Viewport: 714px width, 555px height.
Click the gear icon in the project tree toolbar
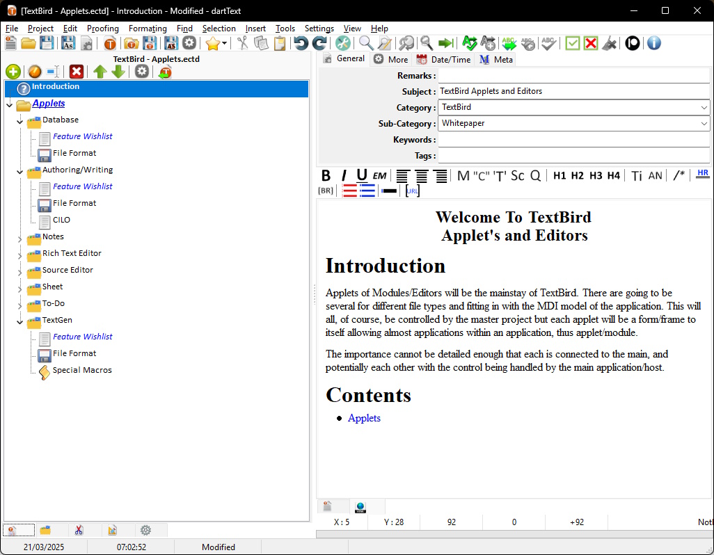141,72
